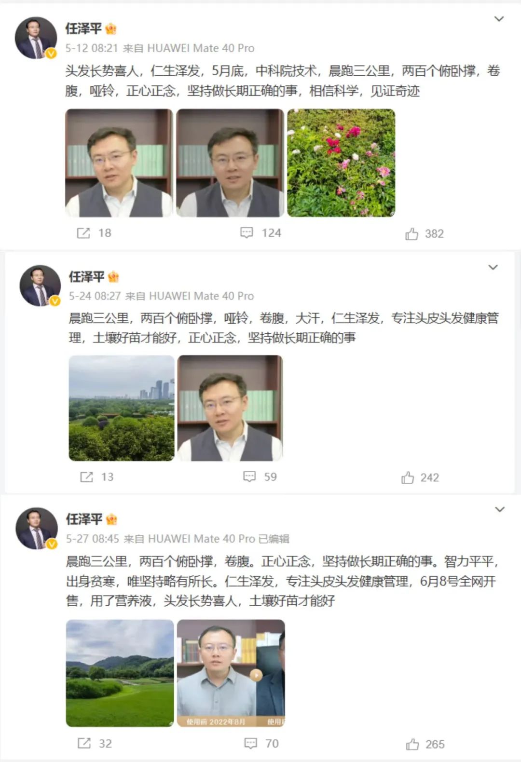Click the 5-24 08:27 timestamp link
Viewport: 521px width, 762px height.
pyautogui.click(x=95, y=296)
